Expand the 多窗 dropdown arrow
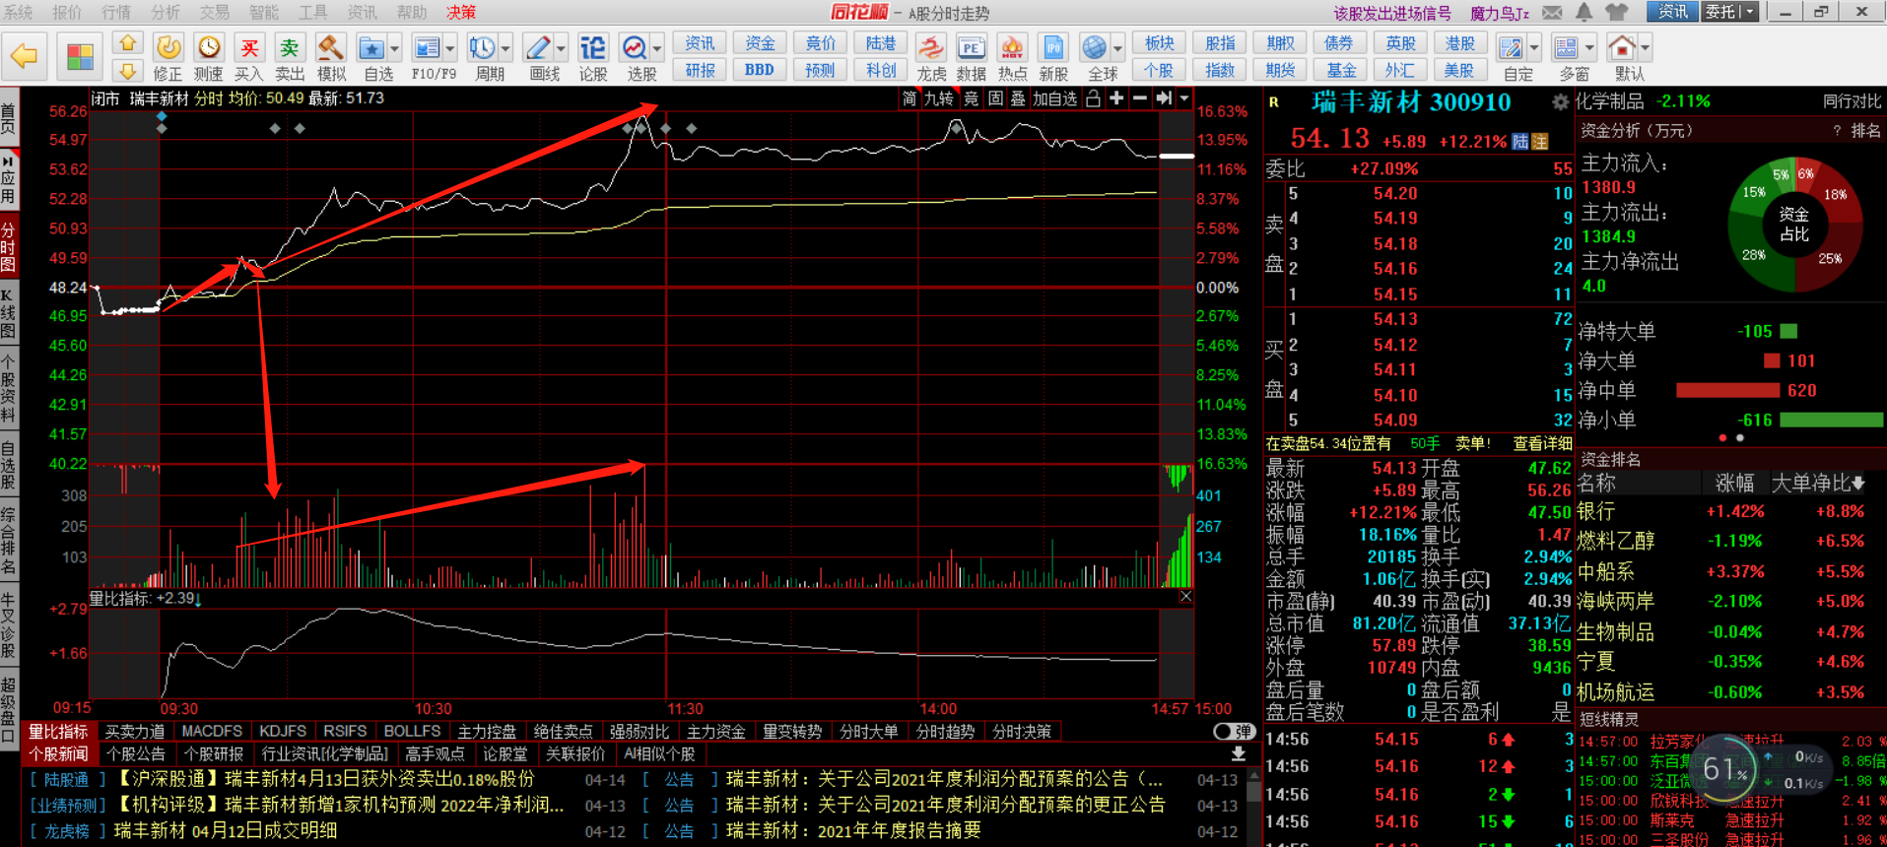Viewport: 1887px width, 847px height. 1589,48
